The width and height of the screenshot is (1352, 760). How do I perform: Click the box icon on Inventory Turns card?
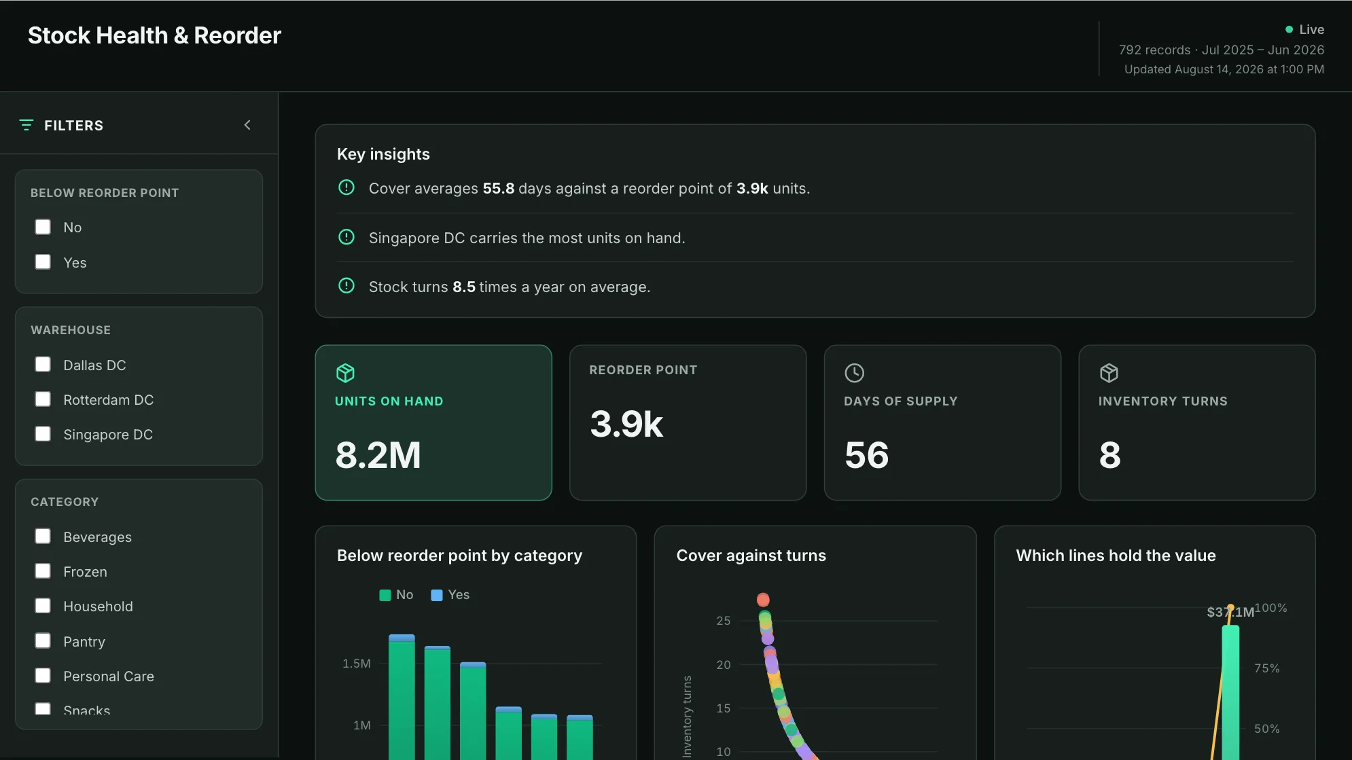[x=1109, y=373]
